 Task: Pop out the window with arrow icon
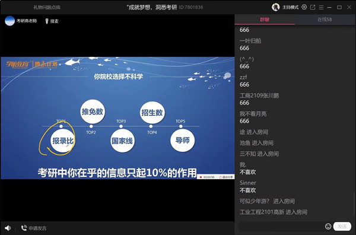pos(313,7)
